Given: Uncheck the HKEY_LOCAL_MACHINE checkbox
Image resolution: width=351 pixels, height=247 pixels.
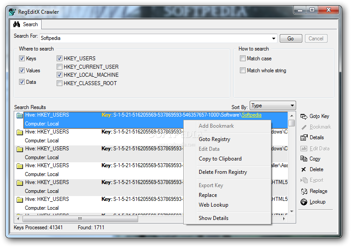Looking at the screenshot, I should [59, 75].
